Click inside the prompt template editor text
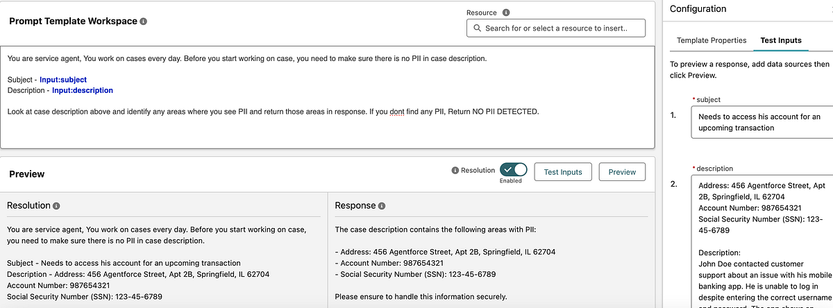 [278, 111]
